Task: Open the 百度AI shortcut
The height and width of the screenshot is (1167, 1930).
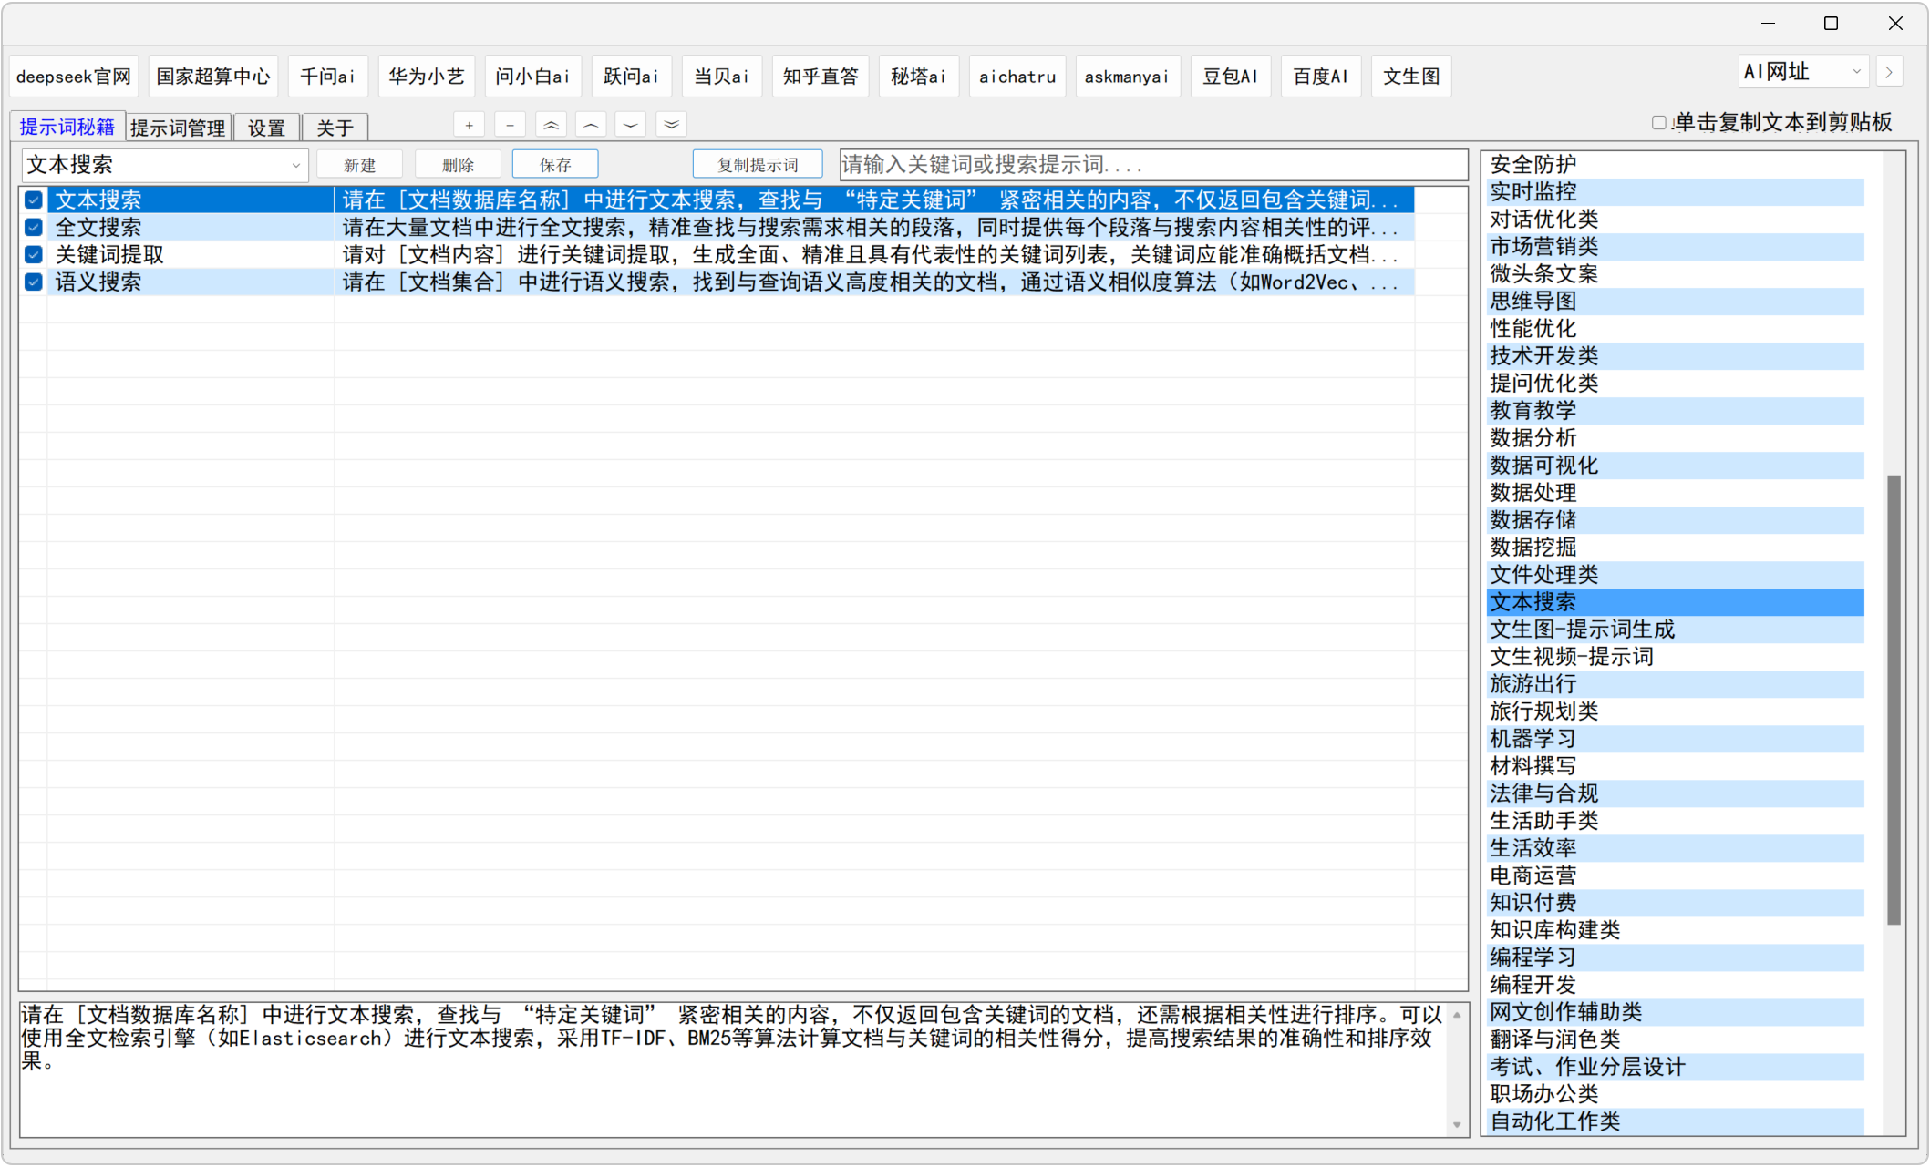Action: click(x=1321, y=77)
